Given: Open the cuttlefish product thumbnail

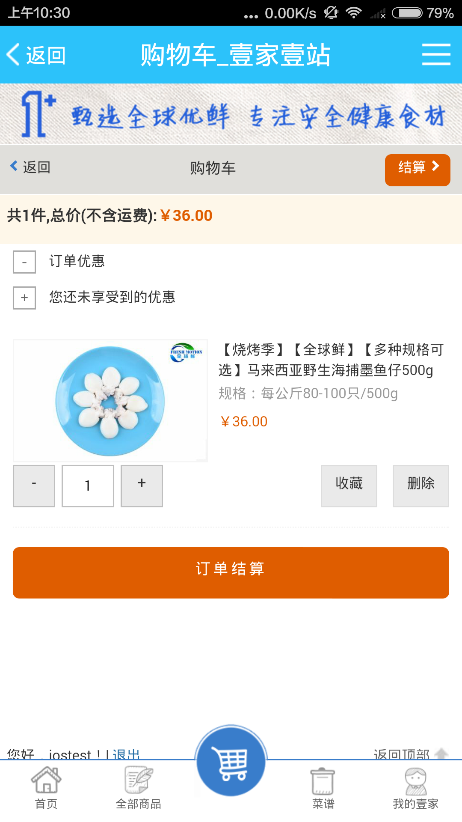Looking at the screenshot, I should coord(110,401).
